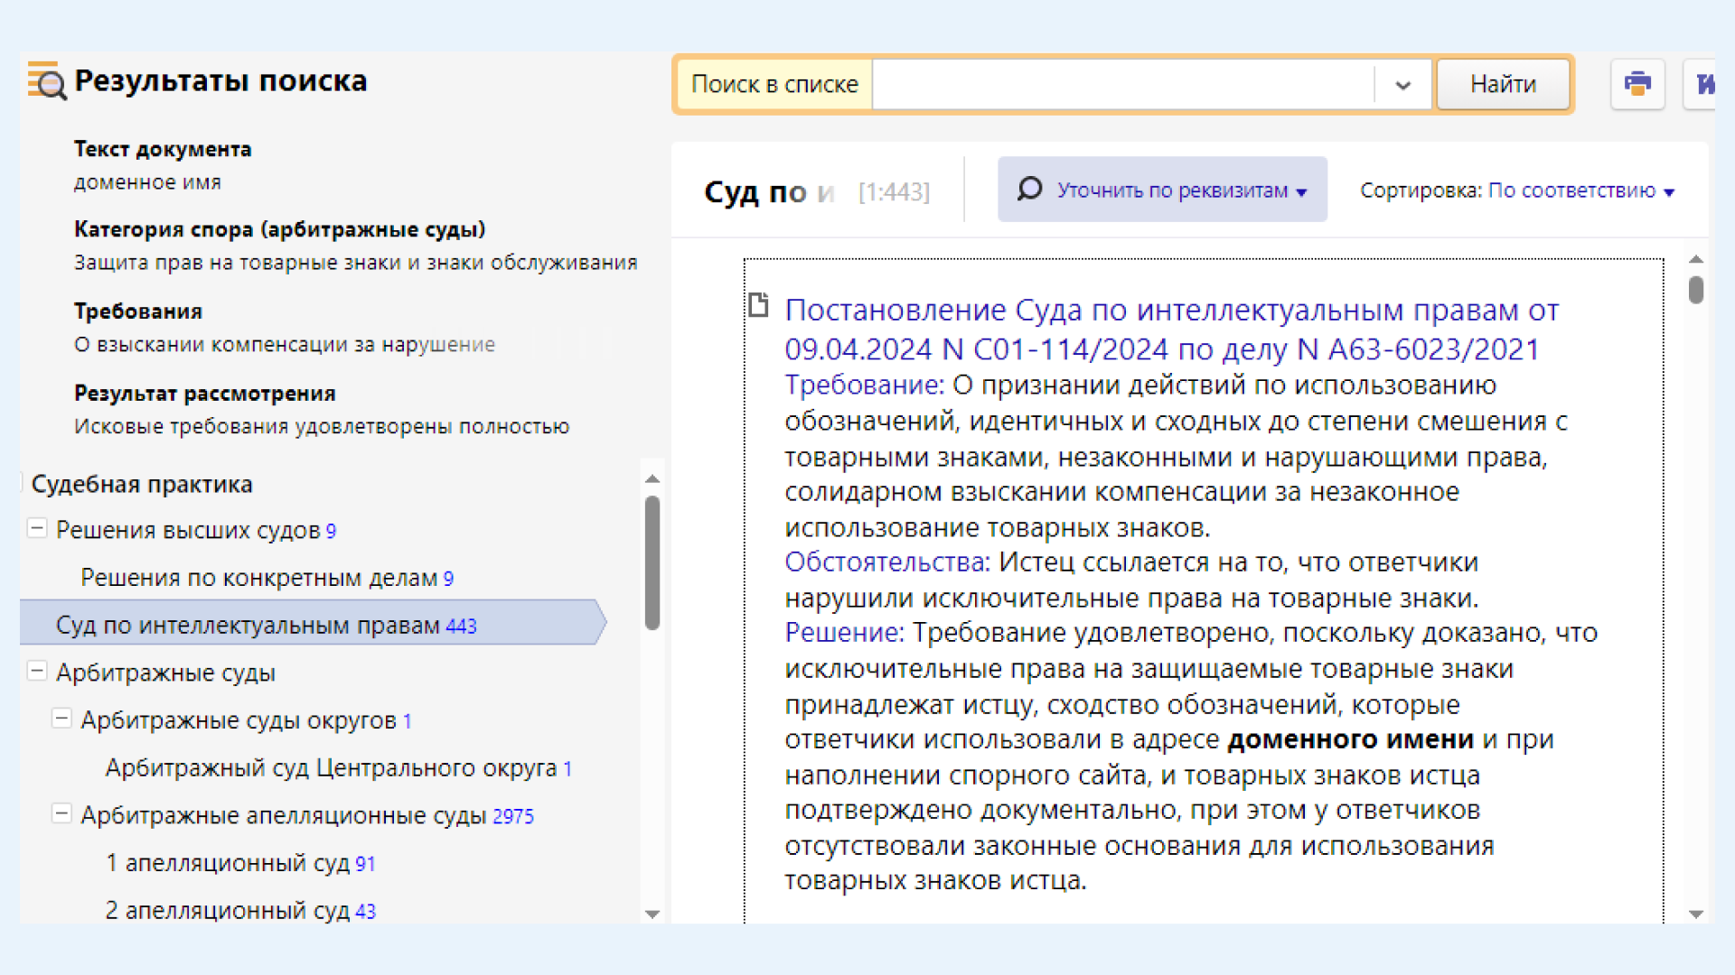Focus the Поиск в списке input field
The width and height of the screenshot is (1735, 975).
[x=1123, y=85]
